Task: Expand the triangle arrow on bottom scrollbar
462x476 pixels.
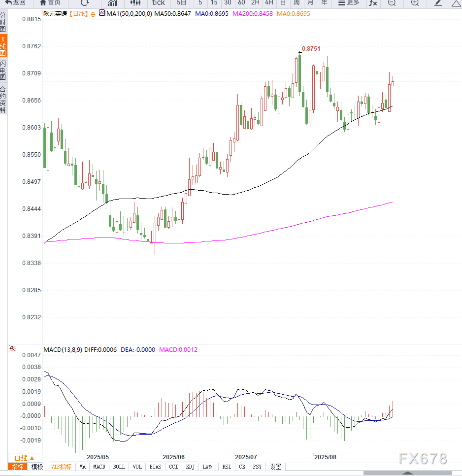Action: pyautogui.click(x=407, y=473)
